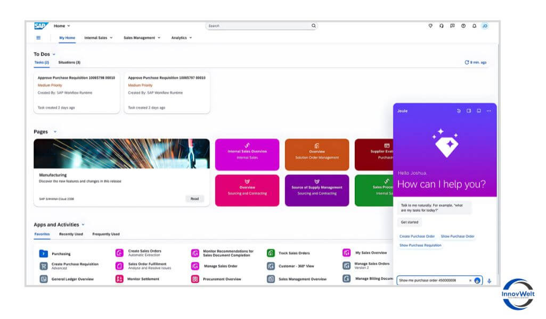Click the Joule message input field

tap(431, 280)
